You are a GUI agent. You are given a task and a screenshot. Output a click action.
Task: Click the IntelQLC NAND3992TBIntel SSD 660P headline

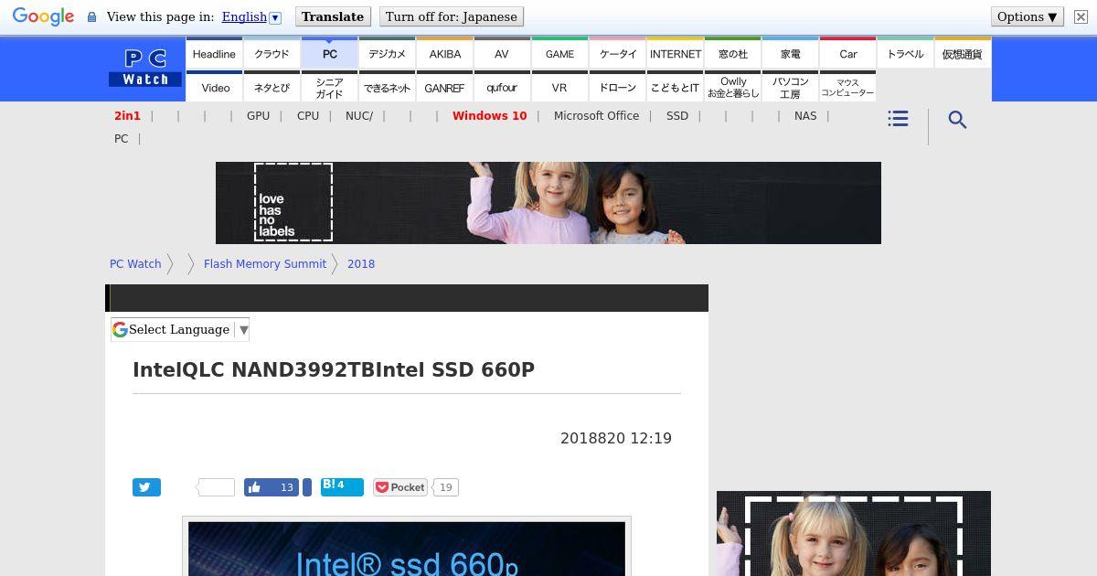(x=334, y=370)
